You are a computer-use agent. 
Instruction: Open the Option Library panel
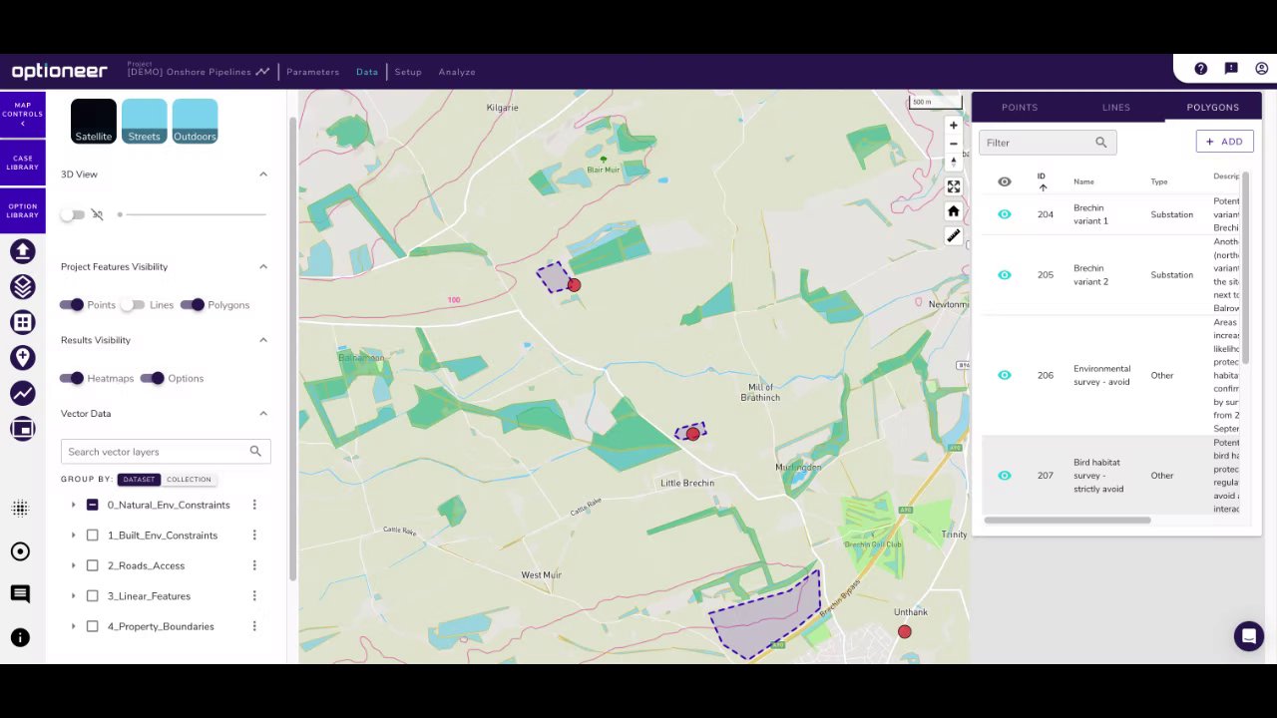[x=22, y=210]
